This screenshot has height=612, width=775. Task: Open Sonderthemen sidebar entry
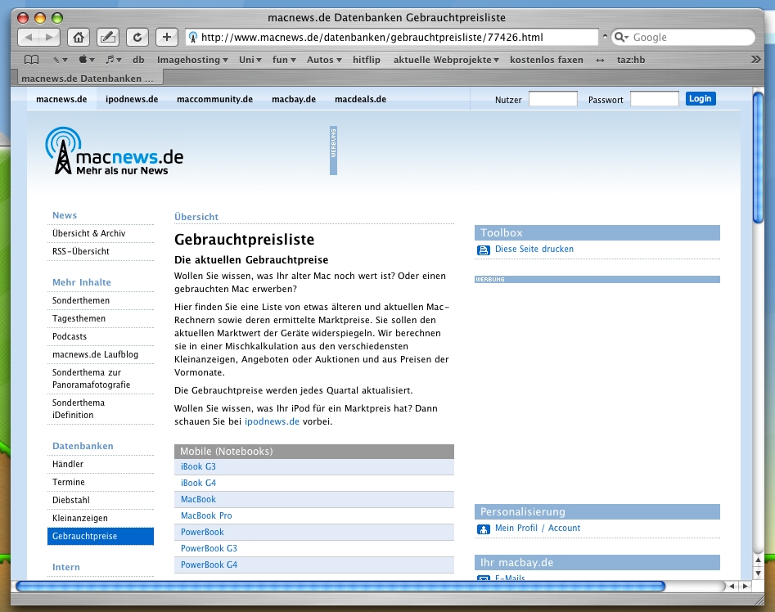pos(80,300)
